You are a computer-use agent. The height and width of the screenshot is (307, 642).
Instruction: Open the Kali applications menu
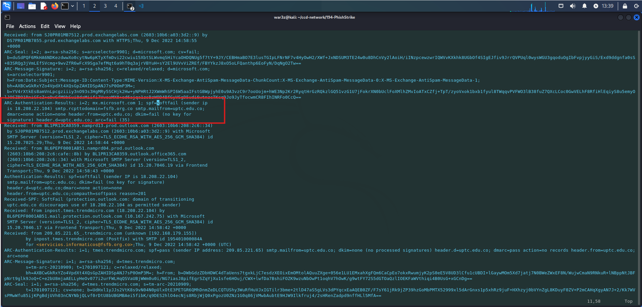pos(7,6)
